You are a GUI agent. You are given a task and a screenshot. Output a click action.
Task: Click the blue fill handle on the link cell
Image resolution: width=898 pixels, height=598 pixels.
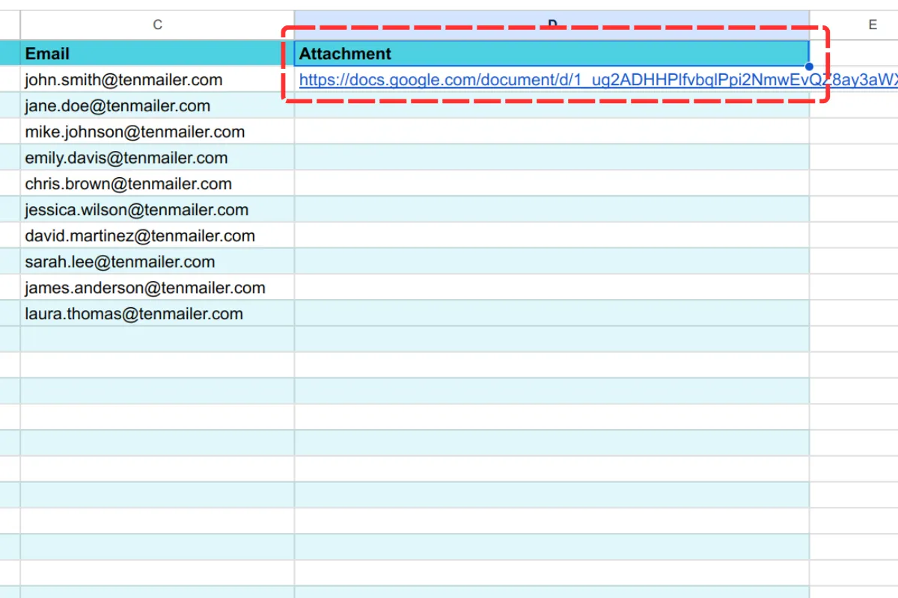click(809, 67)
